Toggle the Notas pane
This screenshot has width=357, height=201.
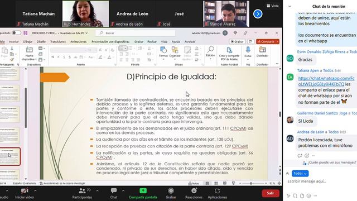click(194, 183)
